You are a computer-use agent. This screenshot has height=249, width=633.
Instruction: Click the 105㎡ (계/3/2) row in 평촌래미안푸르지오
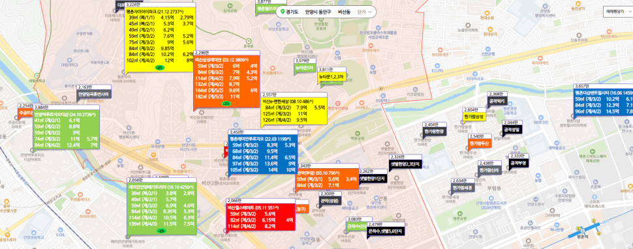(263, 170)
